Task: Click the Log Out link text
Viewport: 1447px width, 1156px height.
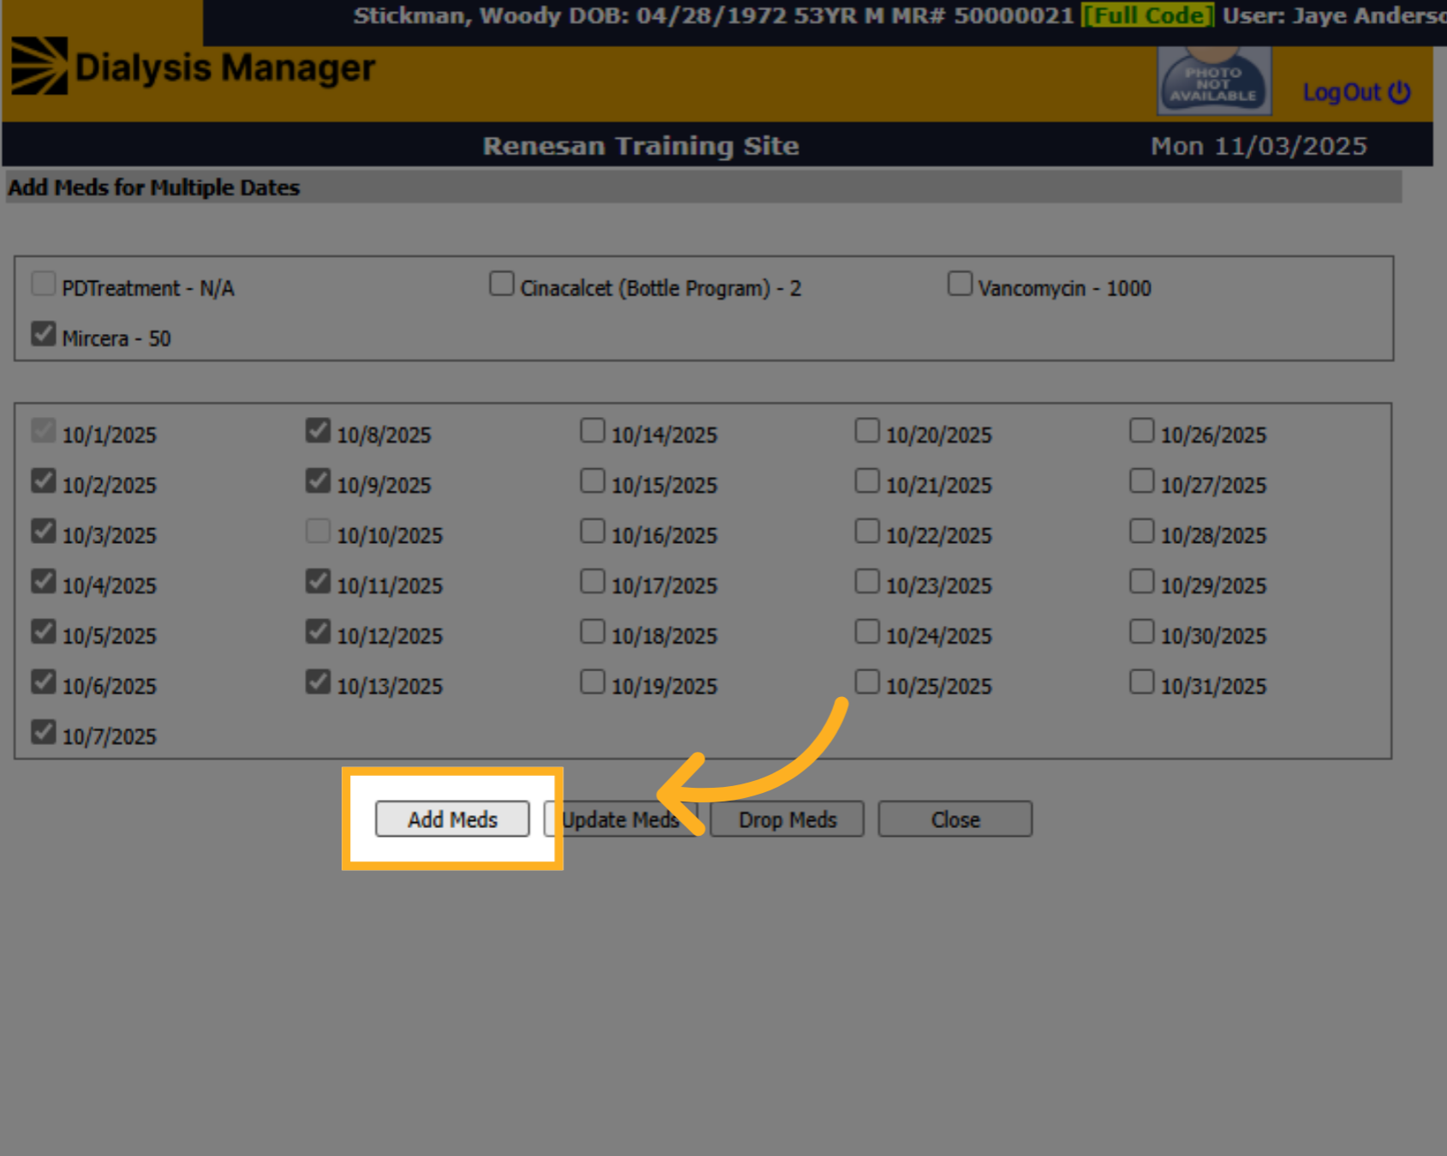Action: pos(1342,92)
